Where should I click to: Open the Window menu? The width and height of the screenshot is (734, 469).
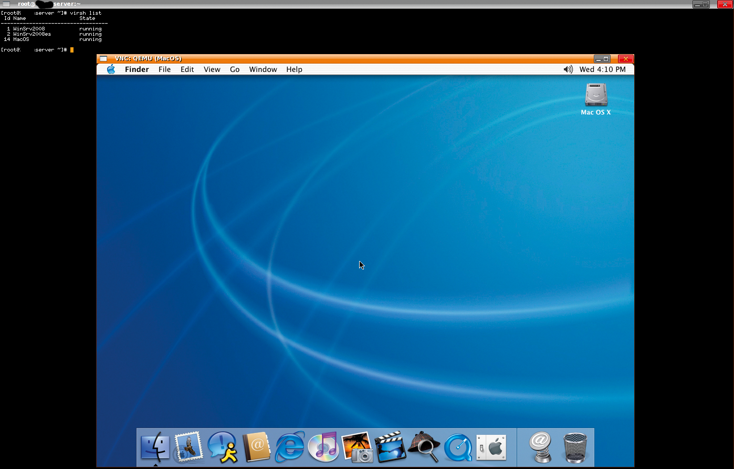pos(263,69)
